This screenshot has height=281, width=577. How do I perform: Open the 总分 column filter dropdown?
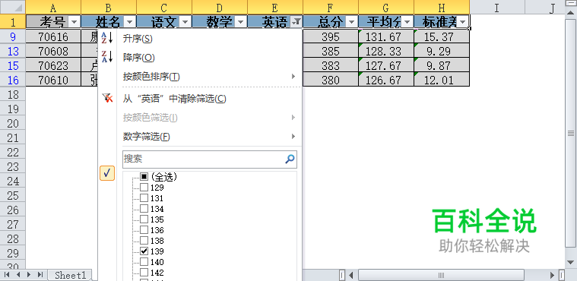[351, 23]
